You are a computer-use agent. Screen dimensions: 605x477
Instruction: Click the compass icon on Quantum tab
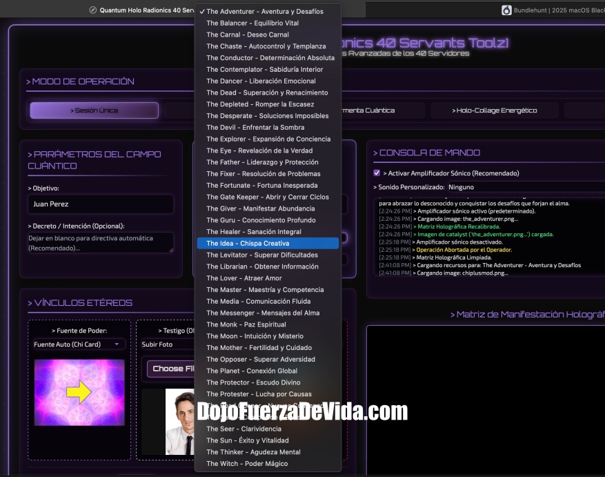(93, 10)
